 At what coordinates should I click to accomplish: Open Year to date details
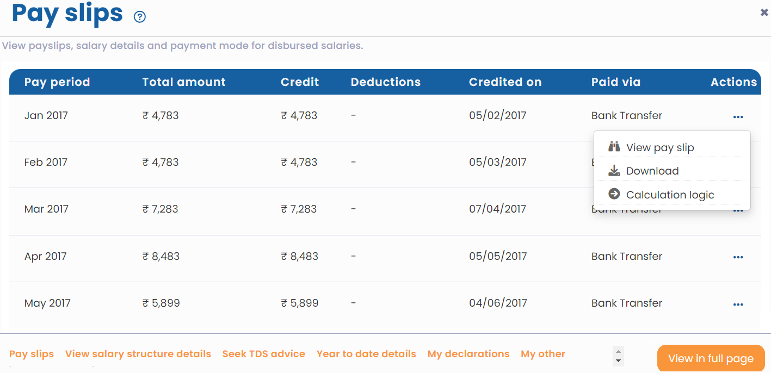point(366,353)
